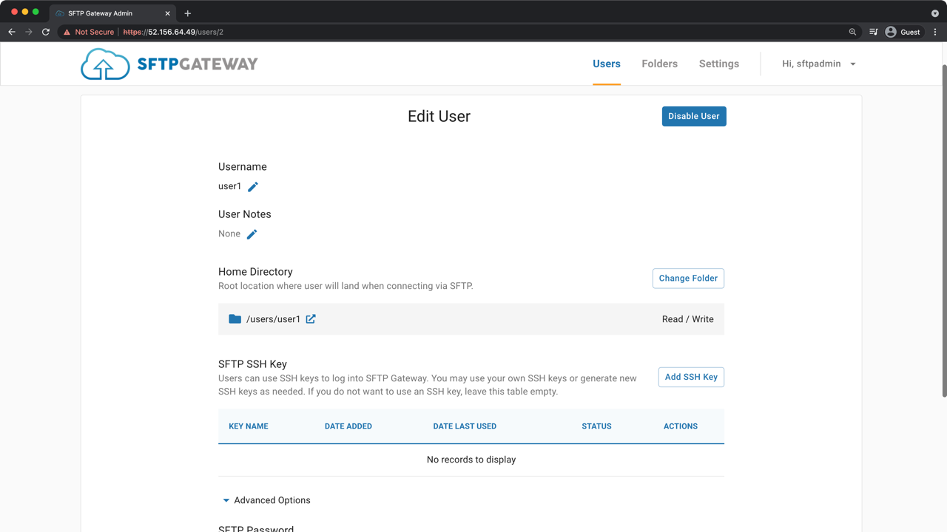Click the SFTP Gateway cloud logo

(105, 64)
